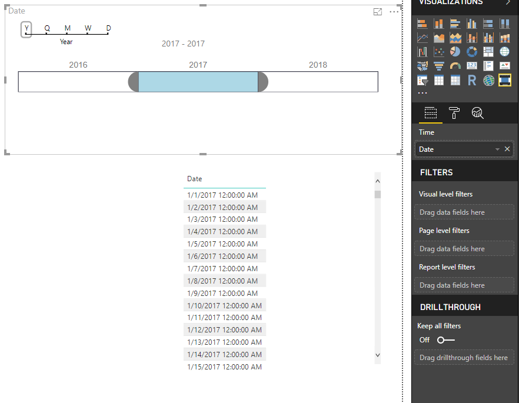This screenshot has height=403, width=519.
Task: Select the table visual
Action: coord(438,81)
